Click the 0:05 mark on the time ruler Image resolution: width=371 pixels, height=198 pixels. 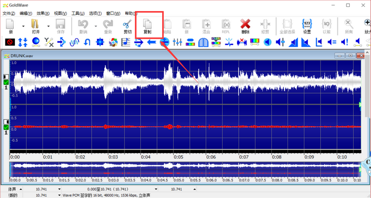(179, 157)
